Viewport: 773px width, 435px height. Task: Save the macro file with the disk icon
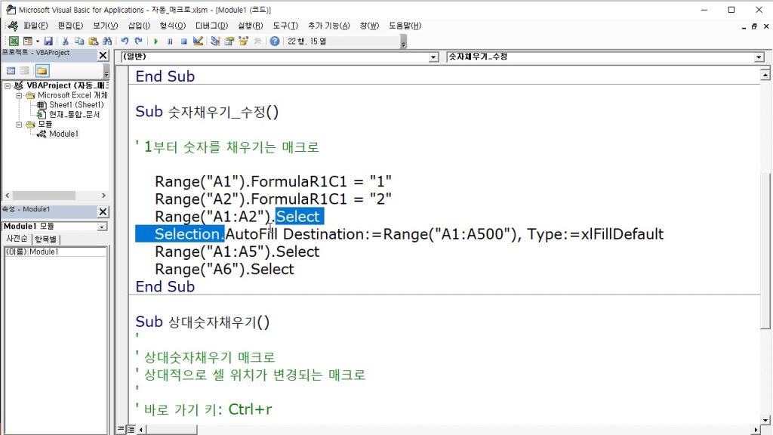point(48,41)
